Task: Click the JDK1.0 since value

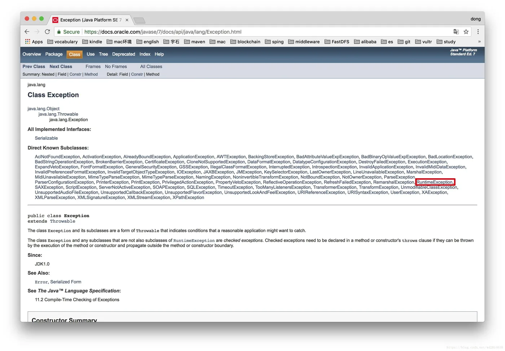Action: [x=42, y=264]
